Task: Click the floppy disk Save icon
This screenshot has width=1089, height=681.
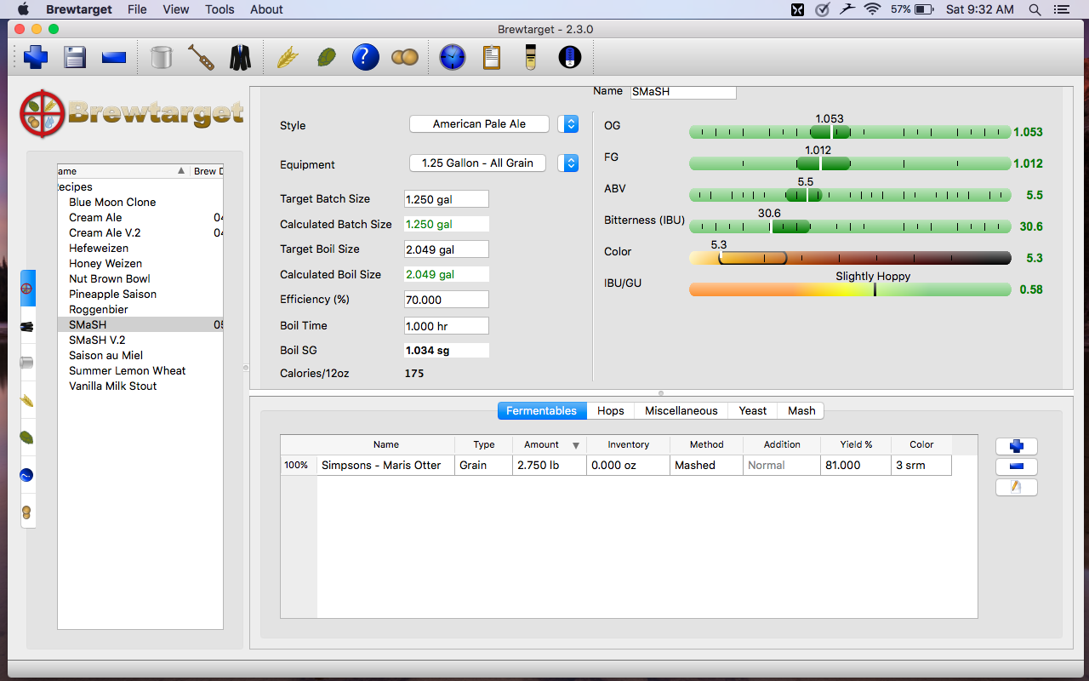Action: coord(75,58)
